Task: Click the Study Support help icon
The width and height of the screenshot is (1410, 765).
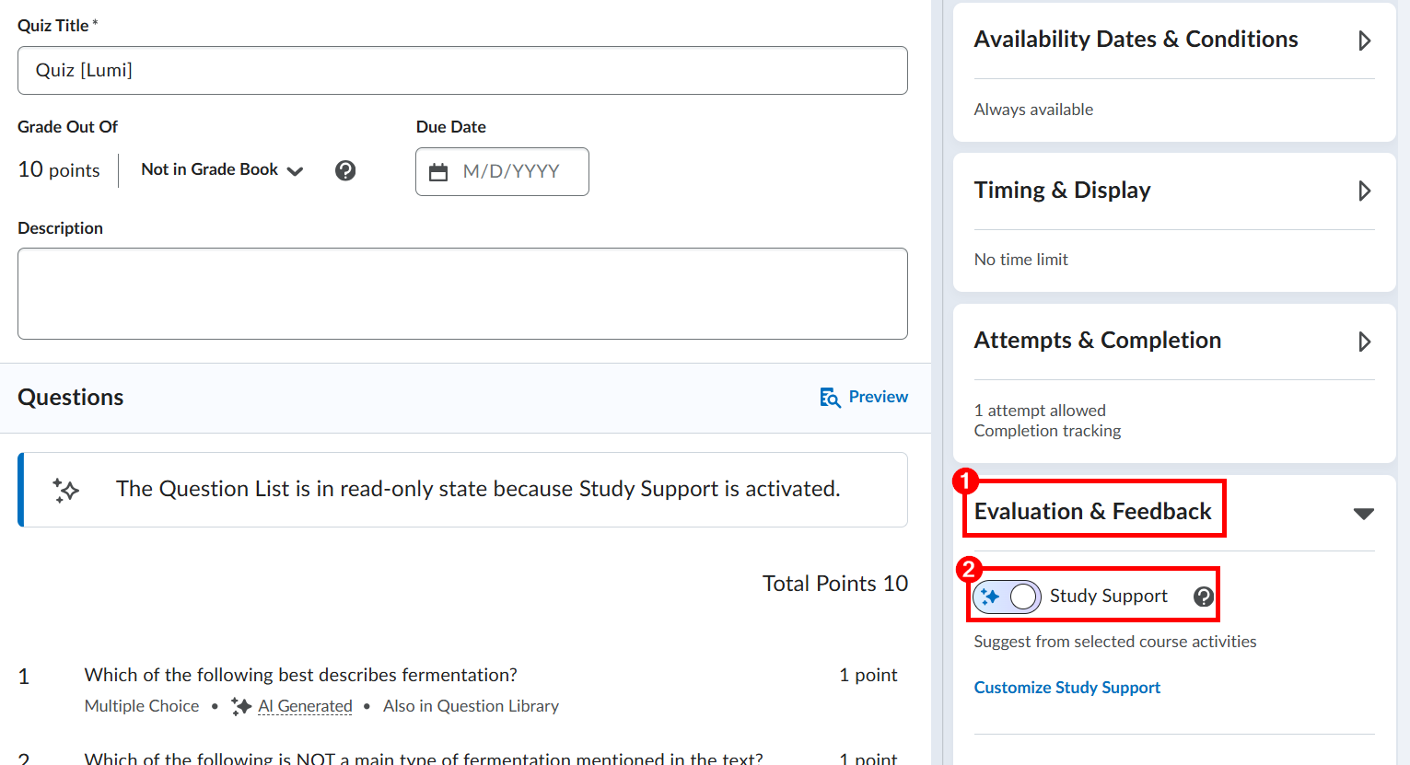Action: click(1203, 597)
